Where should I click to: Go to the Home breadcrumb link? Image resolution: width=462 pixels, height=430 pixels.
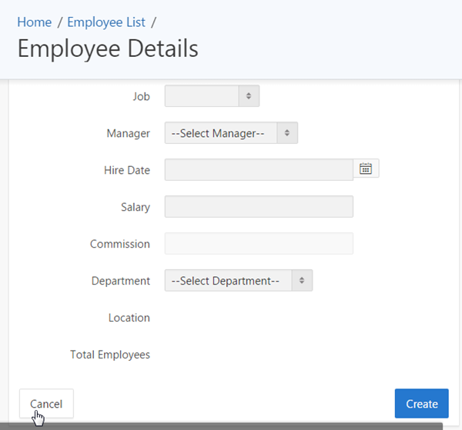(34, 22)
